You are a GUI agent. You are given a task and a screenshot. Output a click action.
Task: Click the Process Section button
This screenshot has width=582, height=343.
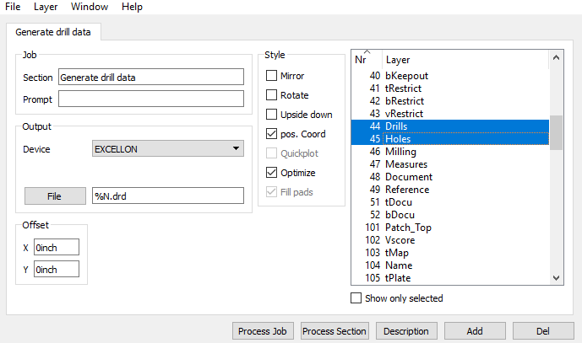tap(334, 330)
